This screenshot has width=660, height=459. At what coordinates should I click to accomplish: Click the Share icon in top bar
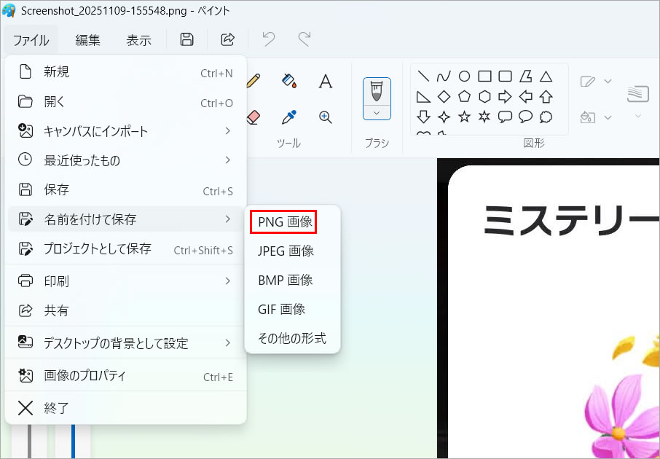227,39
